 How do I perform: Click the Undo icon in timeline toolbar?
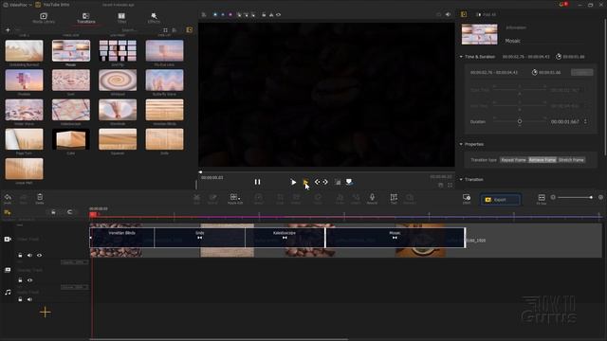coord(8,197)
